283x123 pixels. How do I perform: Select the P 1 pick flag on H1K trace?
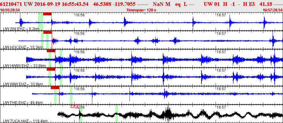(48, 32)
